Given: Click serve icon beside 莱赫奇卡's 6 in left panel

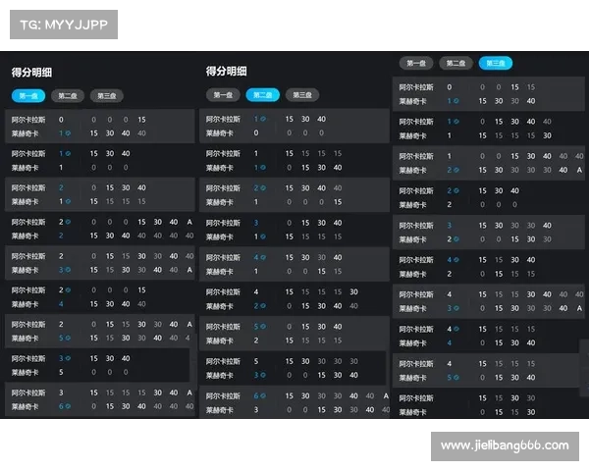Looking at the screenshot, I should pyautogui.click(x=68, y=406).
